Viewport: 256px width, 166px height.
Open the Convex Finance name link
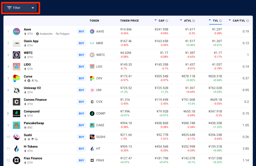coord(35,100)
